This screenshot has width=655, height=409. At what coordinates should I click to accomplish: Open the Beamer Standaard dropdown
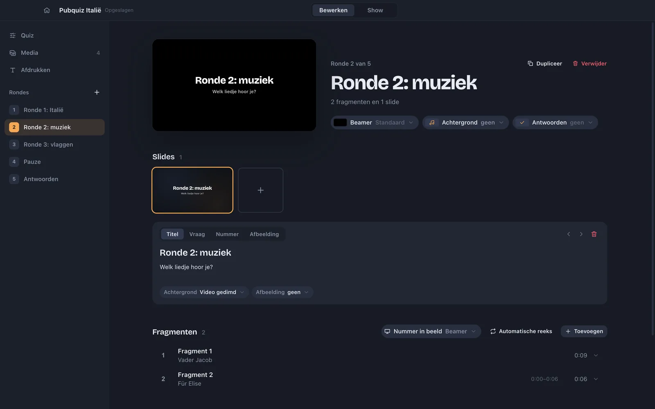[x=375, y=122]
